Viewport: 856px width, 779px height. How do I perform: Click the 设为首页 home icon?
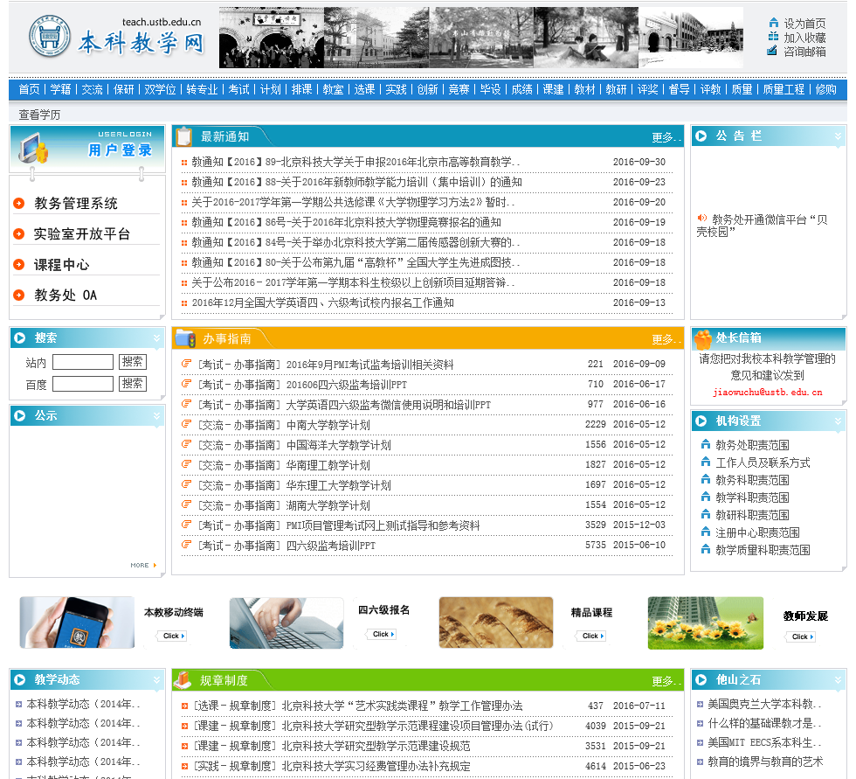(773, 23)
